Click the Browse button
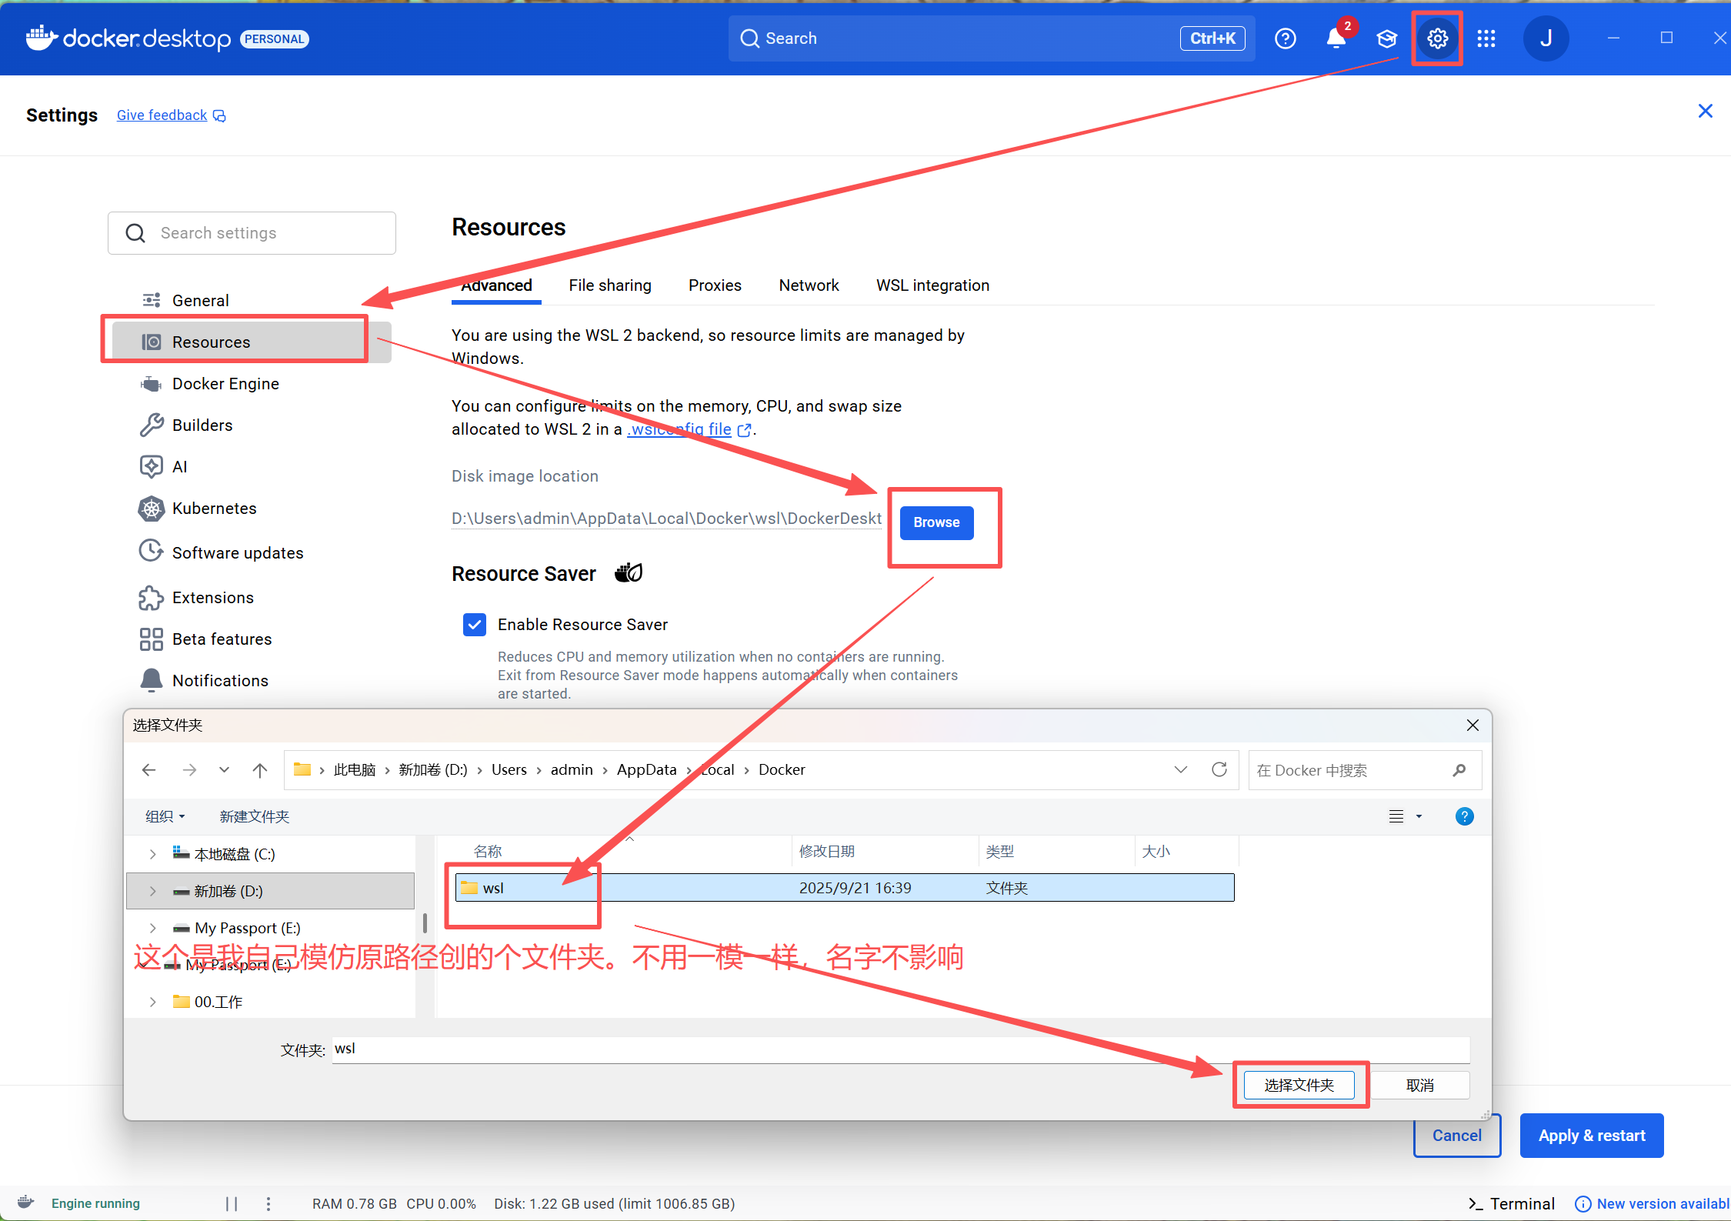Screen dimensions: 1731x1221 (936, 522)
